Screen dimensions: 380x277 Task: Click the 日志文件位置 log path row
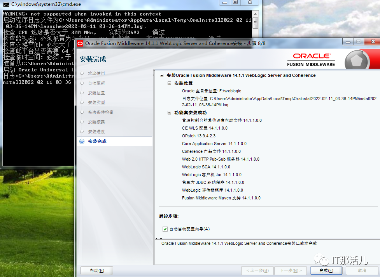tap(279, 102)
